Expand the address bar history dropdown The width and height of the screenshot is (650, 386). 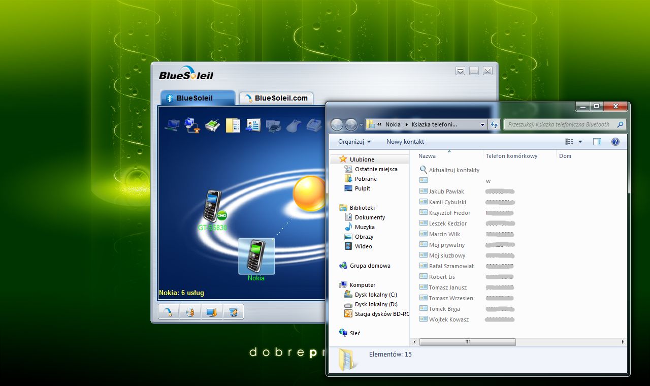click(482, 124)
